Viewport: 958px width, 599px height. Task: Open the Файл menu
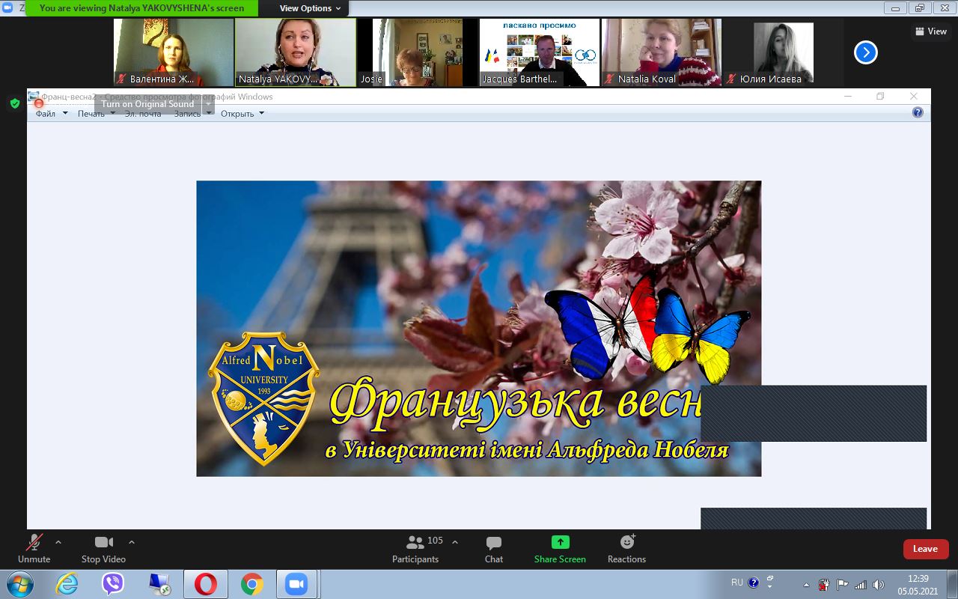(x=52, y=114)
